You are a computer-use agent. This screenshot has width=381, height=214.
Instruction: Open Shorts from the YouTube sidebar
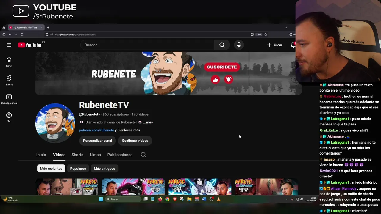pos(9,81)
